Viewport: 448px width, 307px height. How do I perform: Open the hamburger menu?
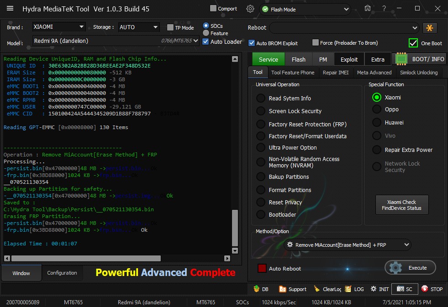pyautogui.click(x=10, y=9)
